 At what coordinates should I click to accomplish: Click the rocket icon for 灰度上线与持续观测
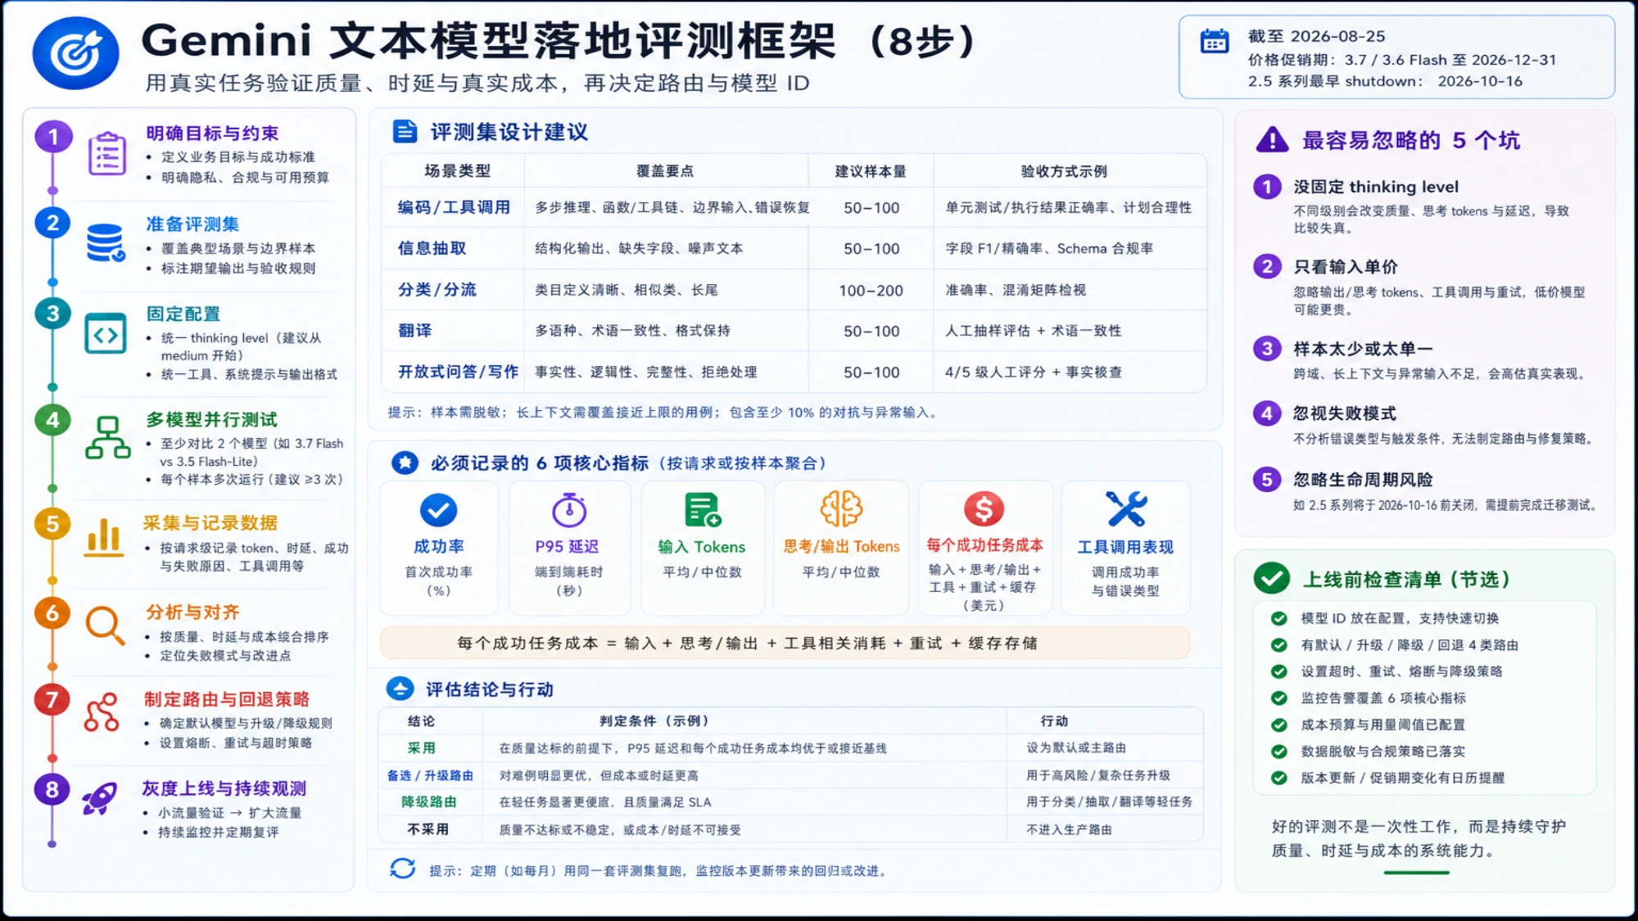pos(100,798)
